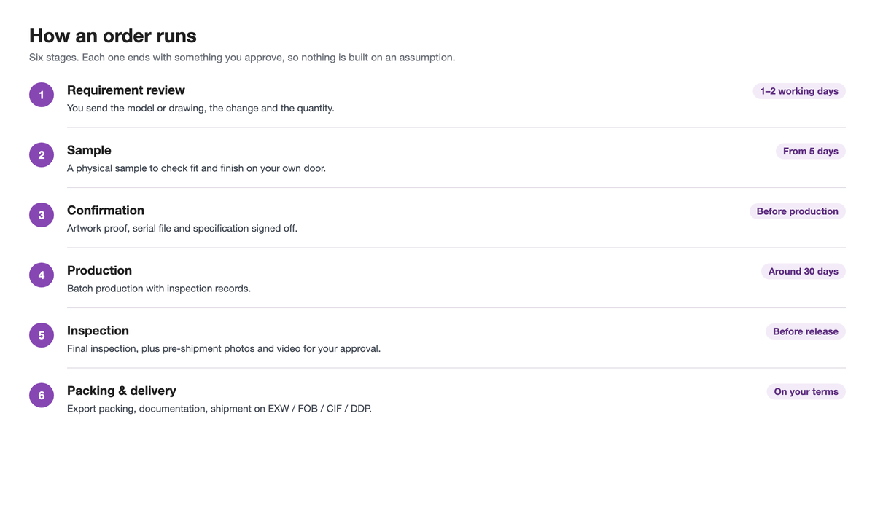
Task: Open the Inspection stage heading
Action: [x=98, y=331]
